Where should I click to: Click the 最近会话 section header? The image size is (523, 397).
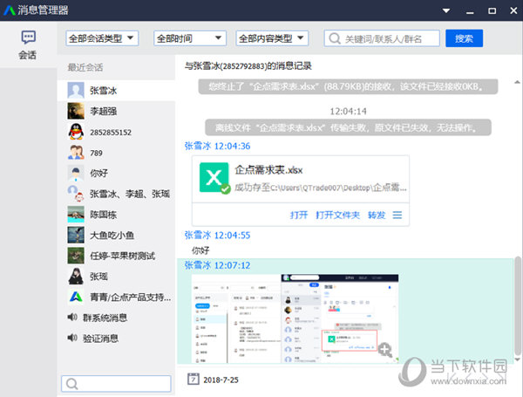coord(85,67)
